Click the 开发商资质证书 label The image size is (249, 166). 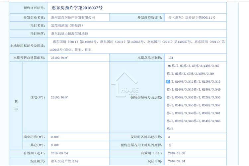point(150,17)
